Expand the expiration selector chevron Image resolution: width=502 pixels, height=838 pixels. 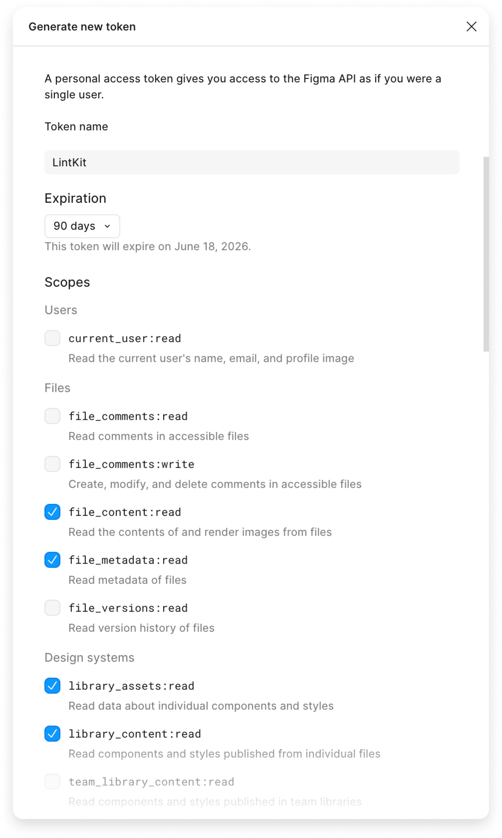point(108,226)
